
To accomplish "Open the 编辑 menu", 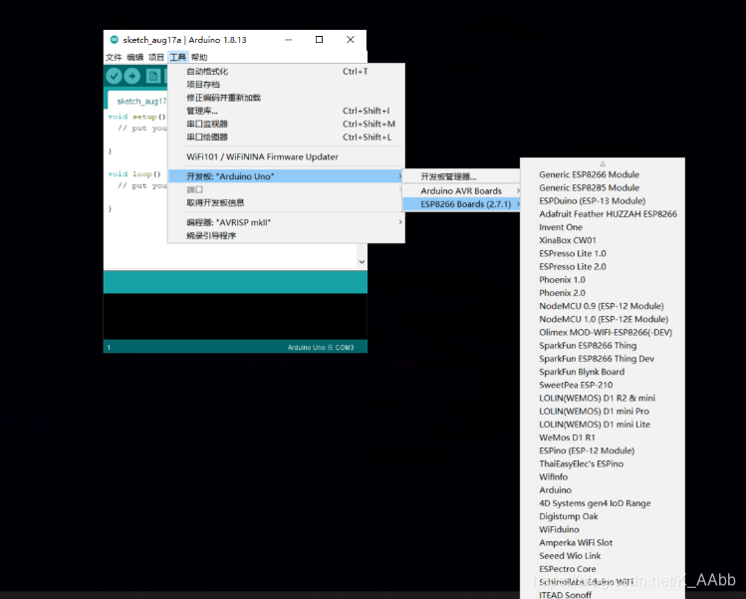I will point(135,57).
